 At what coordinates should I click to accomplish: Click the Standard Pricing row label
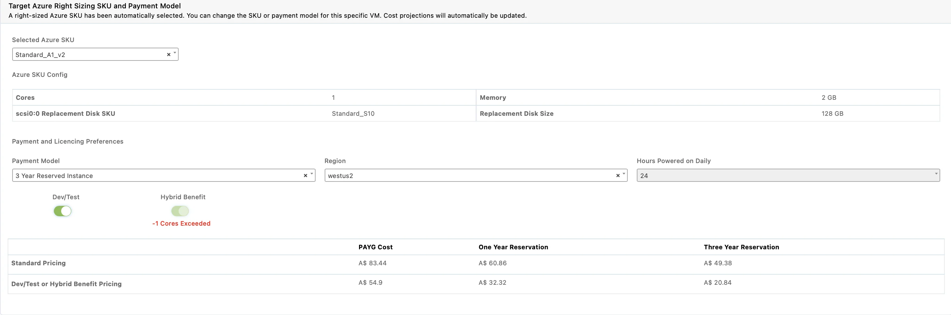coord(38,263)
